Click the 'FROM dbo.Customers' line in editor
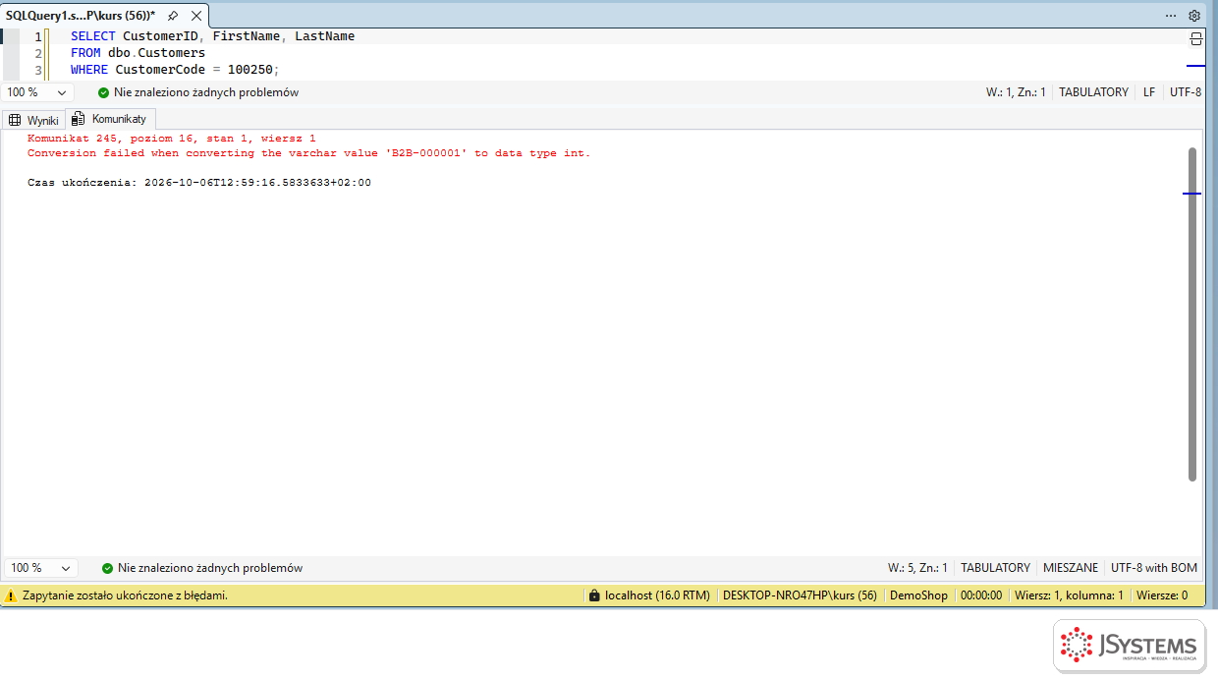The height and width of the screenshot is (680, 1218). tap(138, 53)
